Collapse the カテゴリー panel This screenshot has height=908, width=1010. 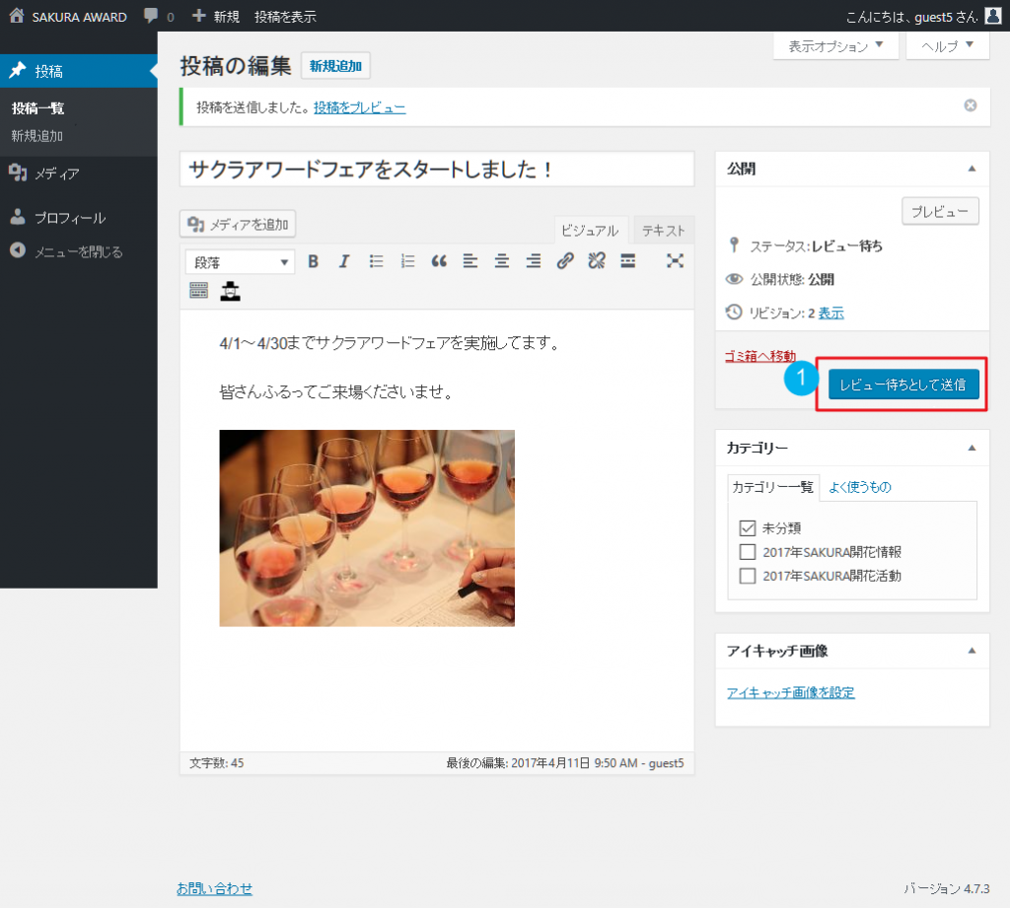[972, 449]
